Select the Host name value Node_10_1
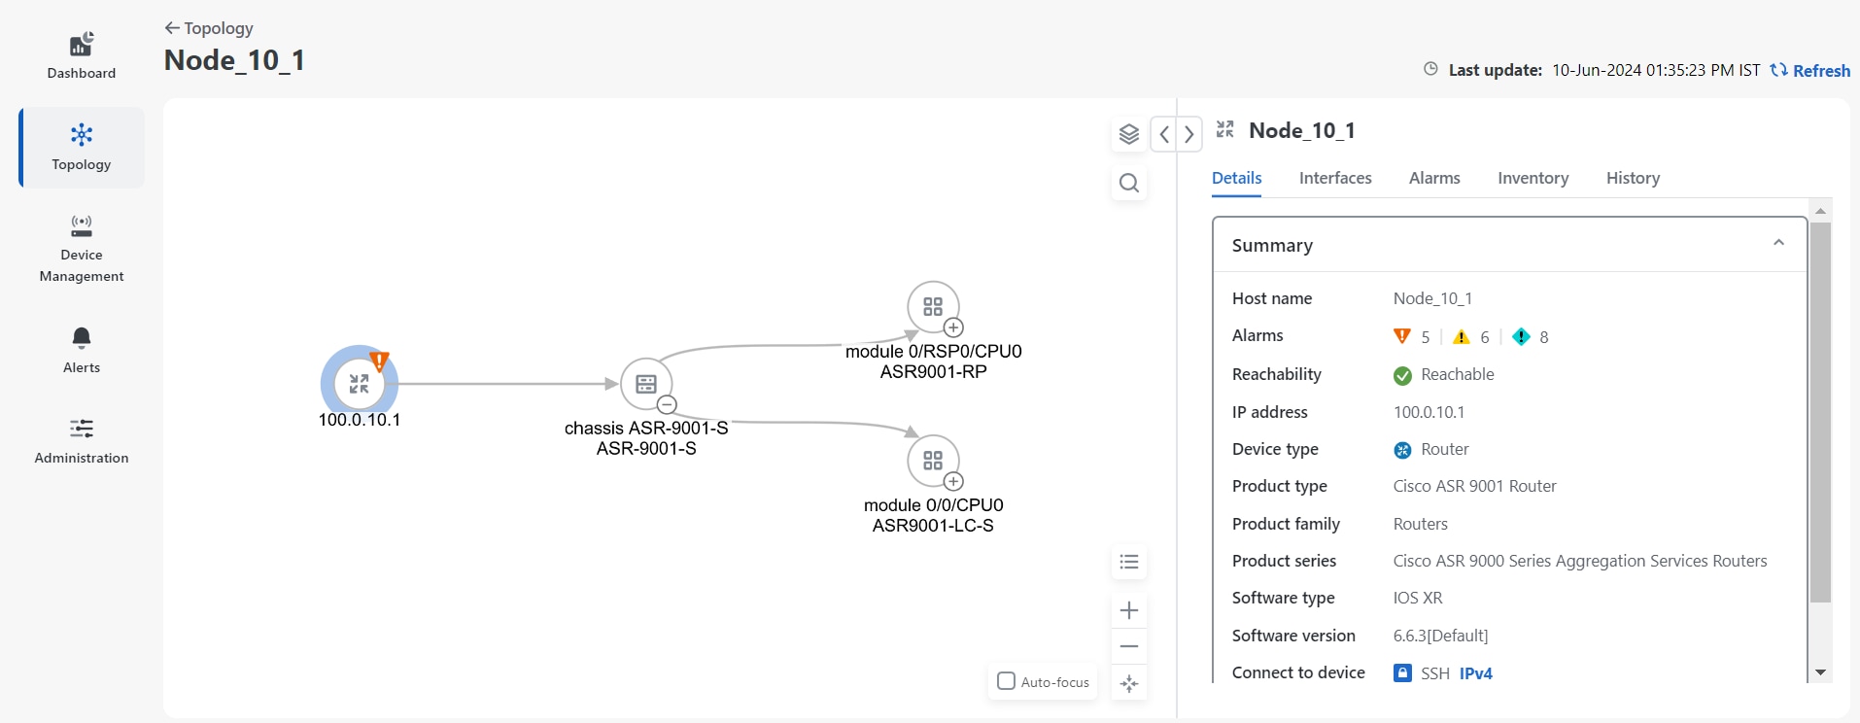 pyautogui.click(x=1432, y=298)
